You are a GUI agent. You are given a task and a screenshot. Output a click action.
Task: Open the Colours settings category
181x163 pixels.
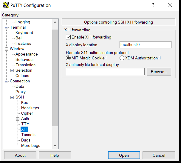click(22, 76)
